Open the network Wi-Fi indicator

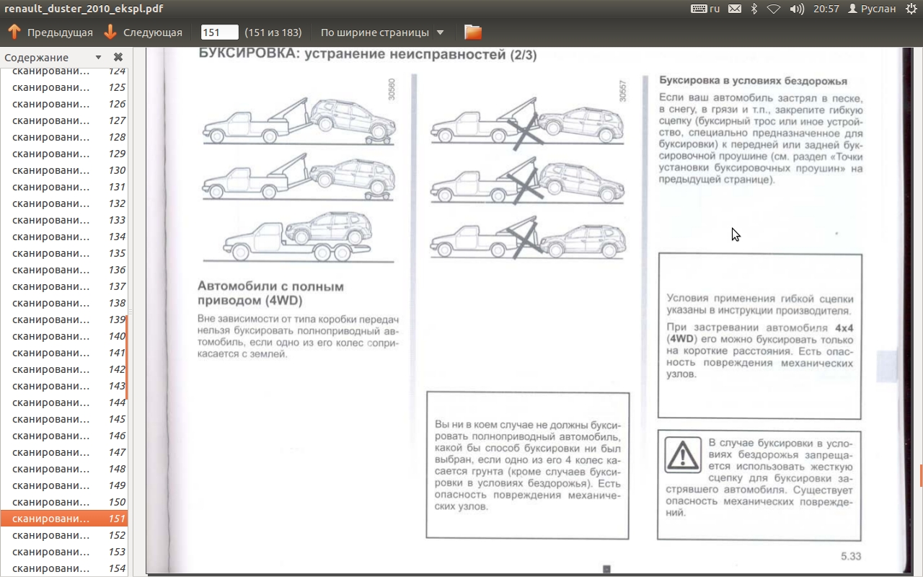774,9
